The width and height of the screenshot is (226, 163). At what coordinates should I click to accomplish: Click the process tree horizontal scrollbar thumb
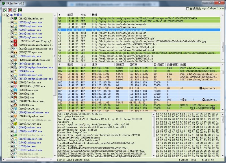pyautogui.click(x=21, y=159)
